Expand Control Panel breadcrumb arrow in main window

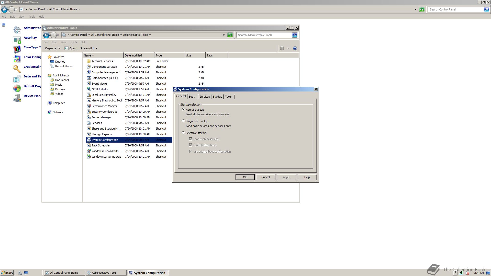coord(47,9)
